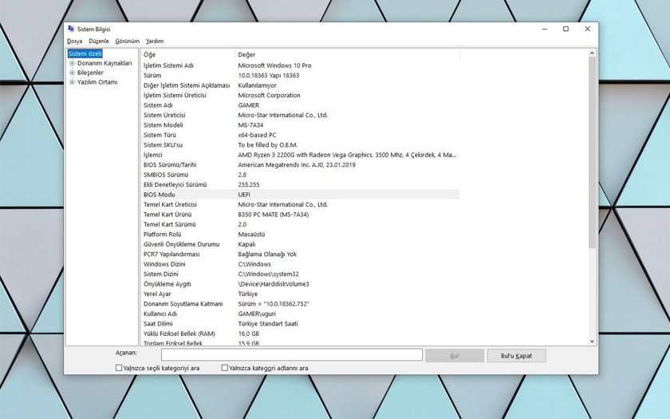Click the Bul search button
Screen dimensions: 670x419
coord(455,355)
